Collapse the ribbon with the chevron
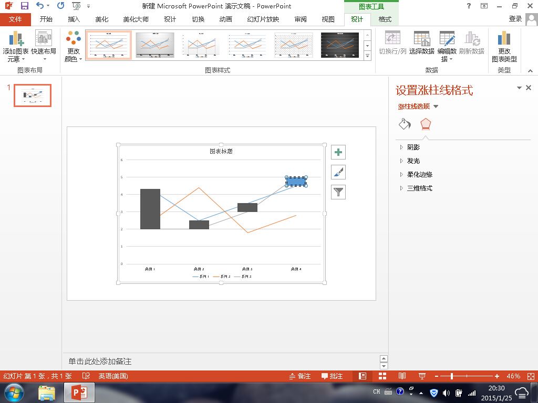The width and height of the screenshot is (538, 403). [x=530, y=71]
